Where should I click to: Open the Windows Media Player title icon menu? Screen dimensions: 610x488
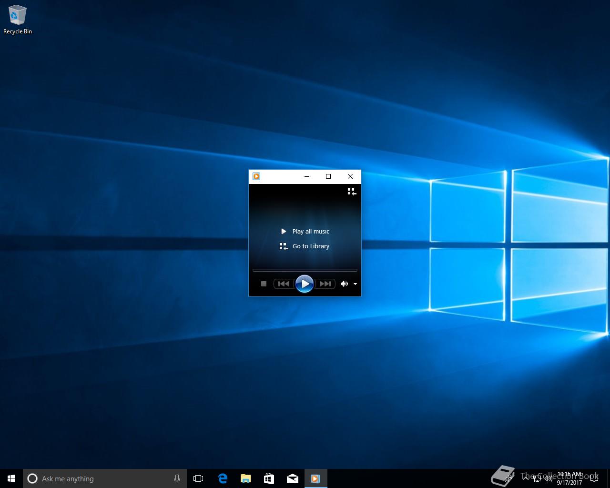(x=256, y=176)
